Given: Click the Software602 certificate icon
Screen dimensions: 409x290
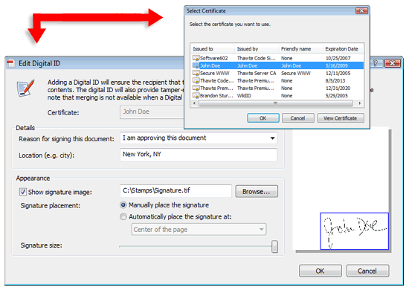Looking at the screenshot, I should pos(196,58).
